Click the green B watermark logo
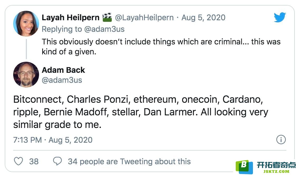 coord(244,167)
